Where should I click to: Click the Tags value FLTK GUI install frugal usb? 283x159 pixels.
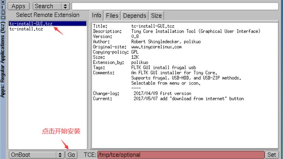coord(164,68)
